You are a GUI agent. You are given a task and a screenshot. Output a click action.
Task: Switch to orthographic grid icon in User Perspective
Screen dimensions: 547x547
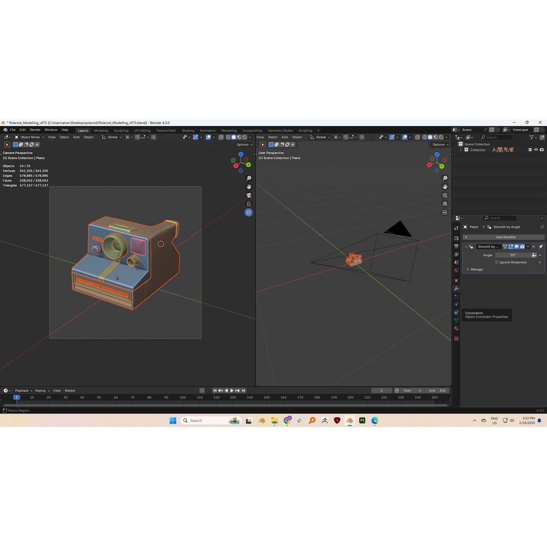pyautogui.click(x=445, y=204)
